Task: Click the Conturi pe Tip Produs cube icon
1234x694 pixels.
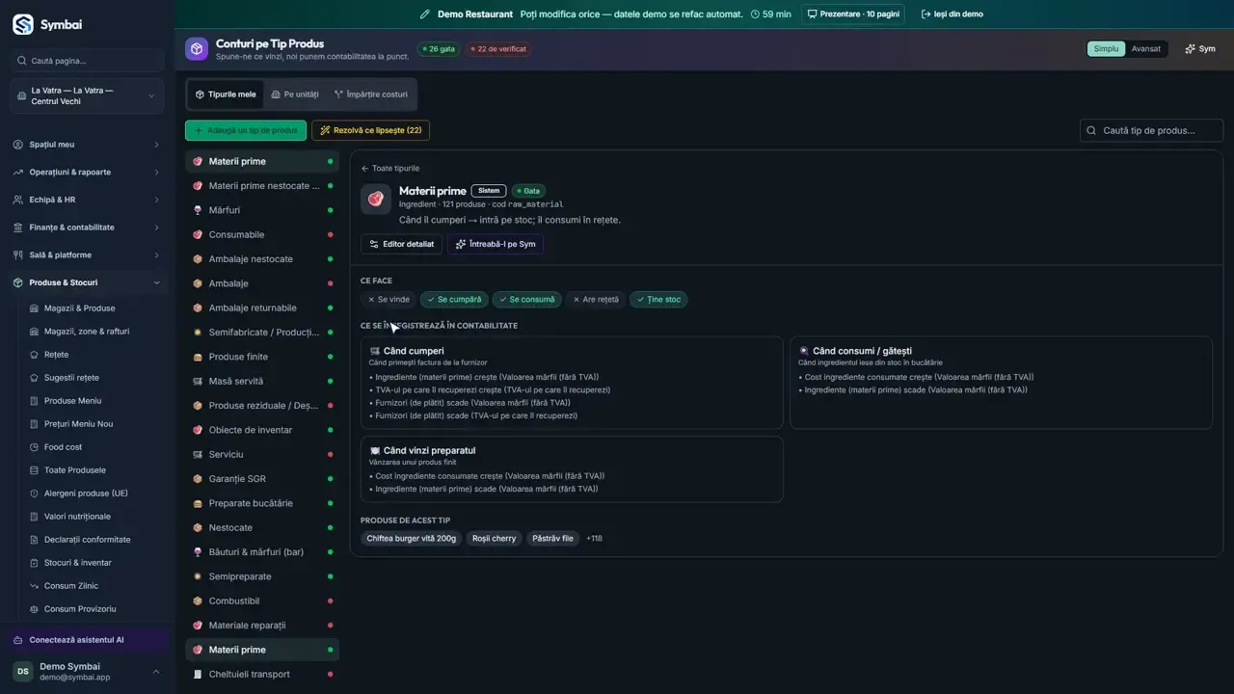Action: 197,49
